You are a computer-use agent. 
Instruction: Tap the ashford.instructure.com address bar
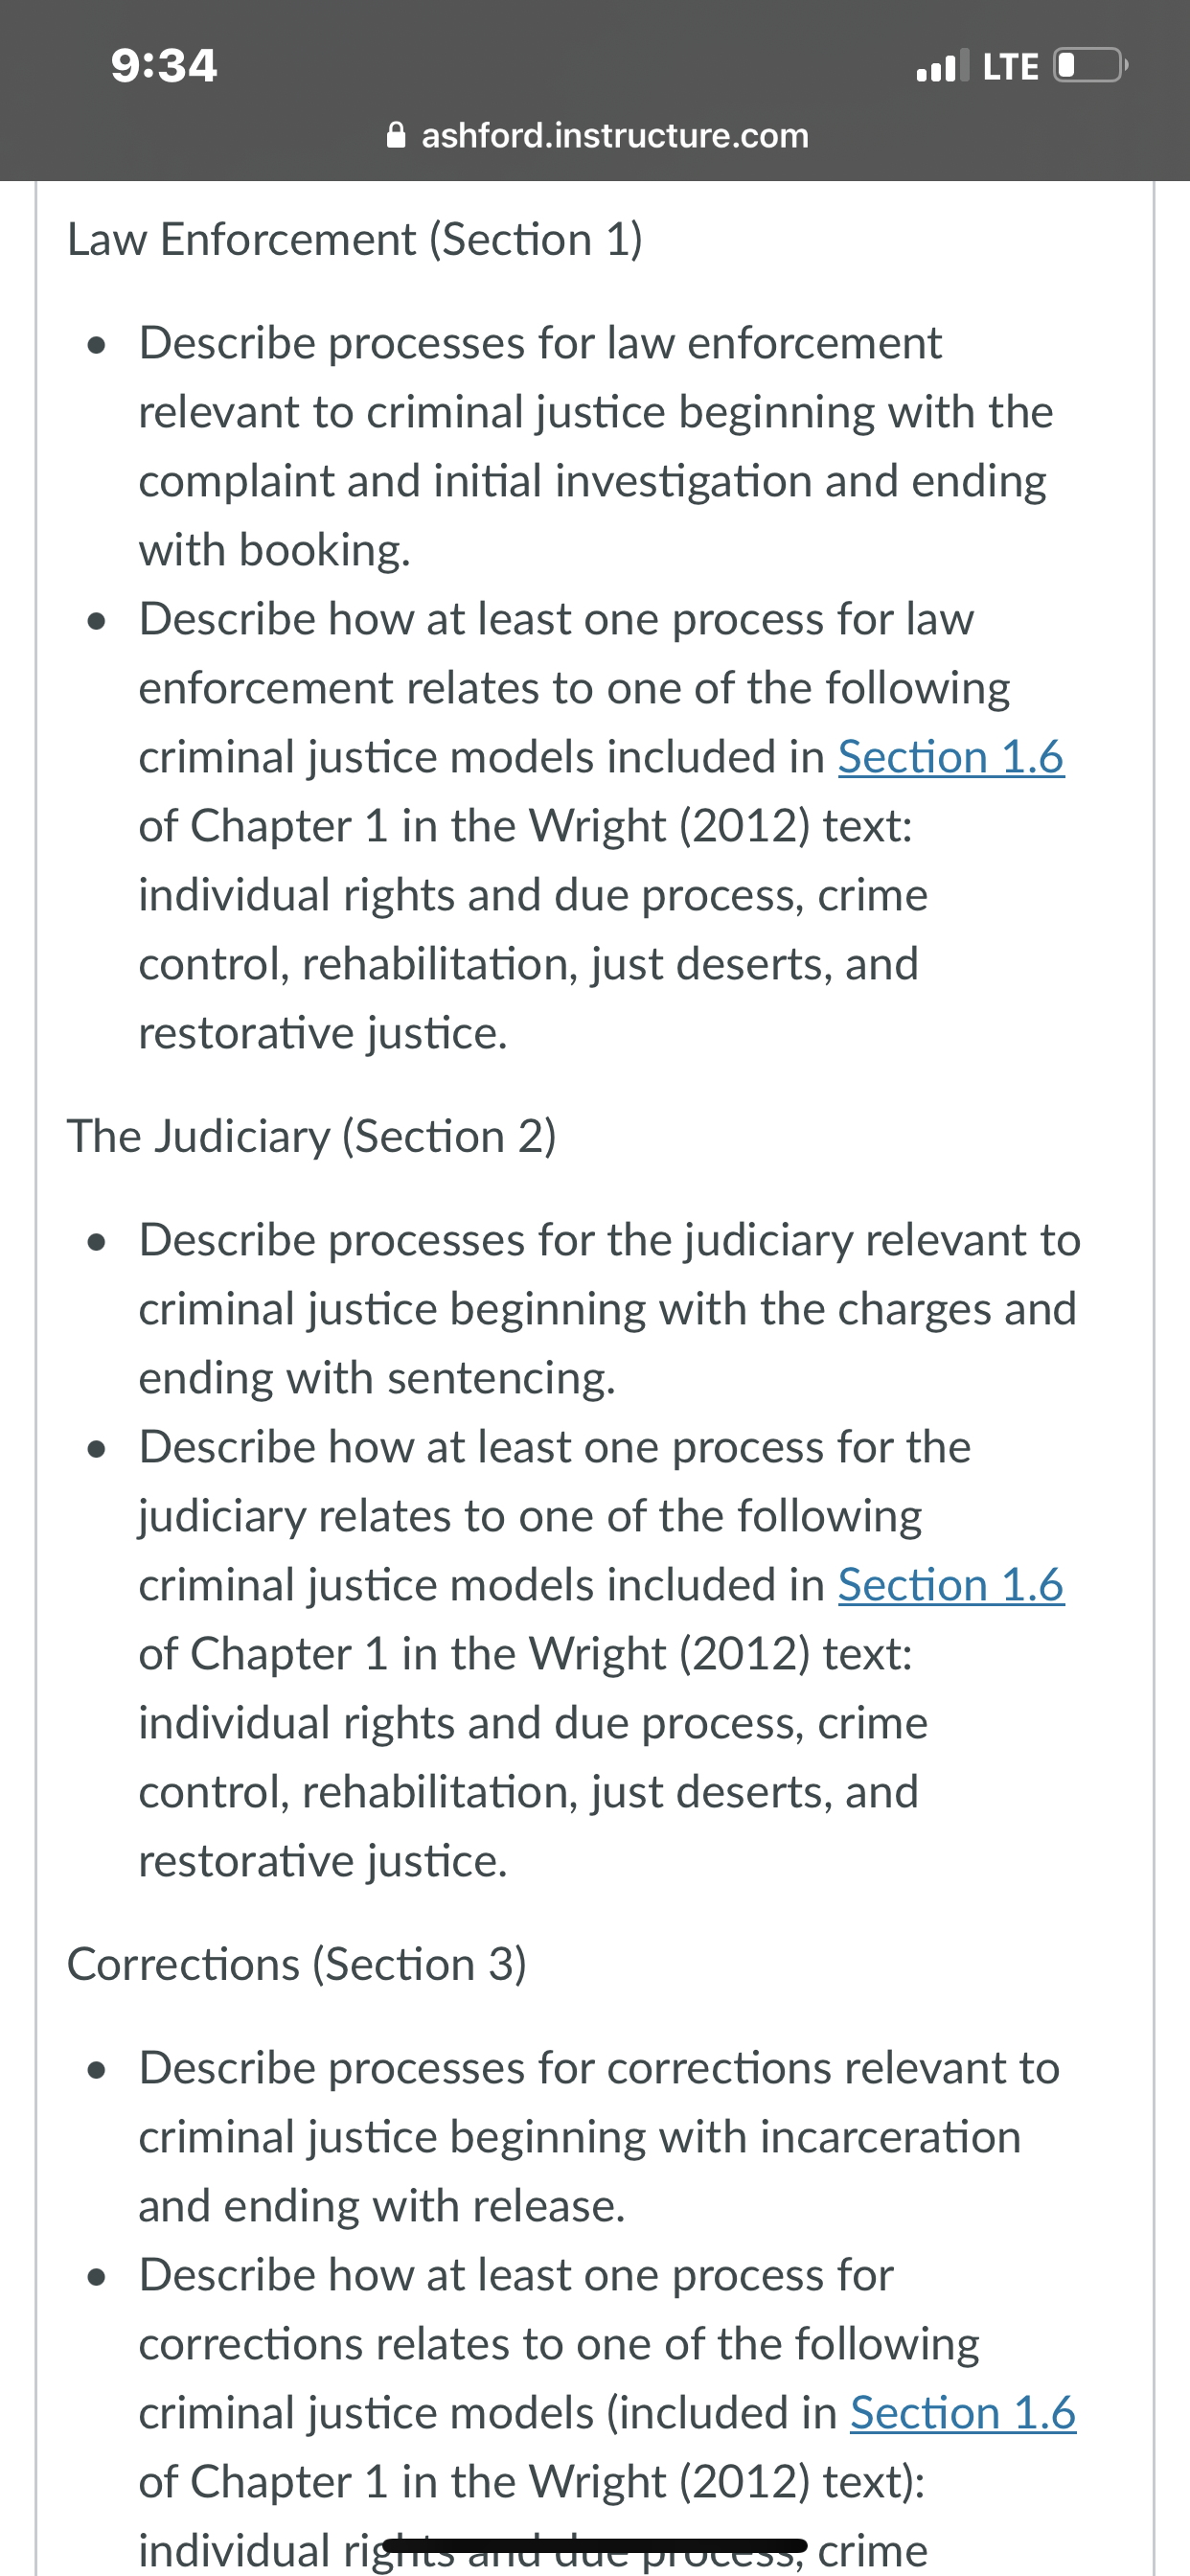597,135
